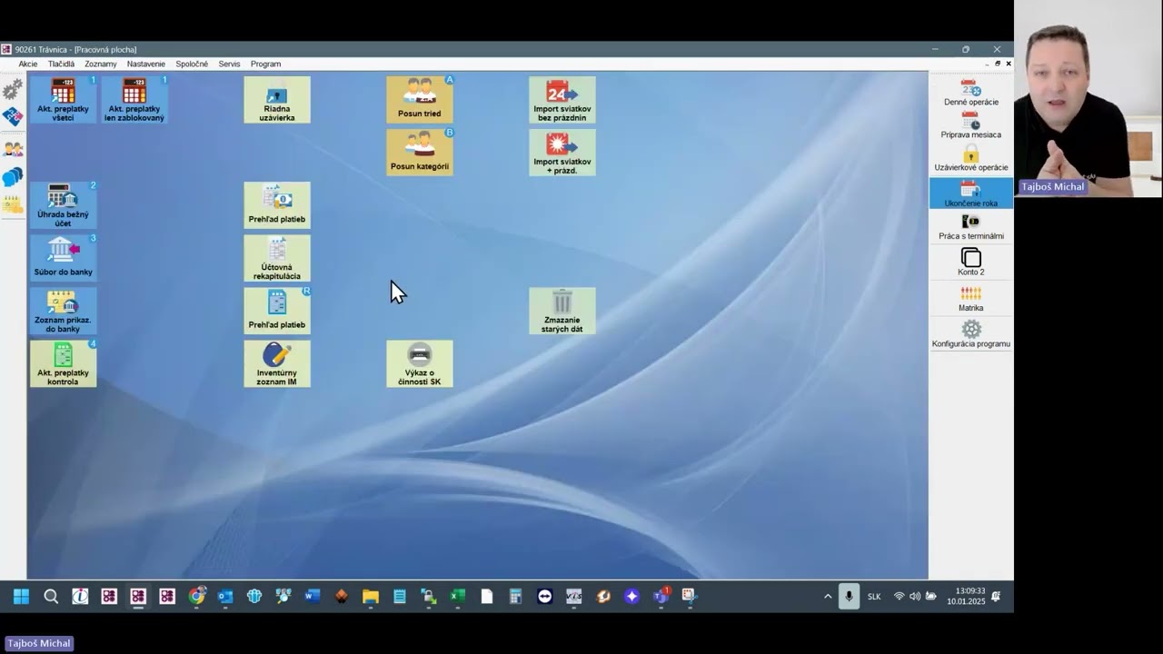This screenshot has width=1163, height=654.
Task: Open the notifications bell in tray
Action: [x=996, y=597]
